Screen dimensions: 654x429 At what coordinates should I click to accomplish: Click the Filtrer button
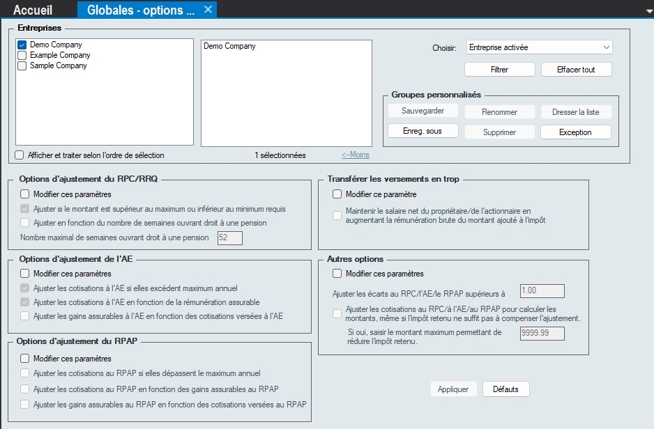pyautogui.click(x=499, y=70)
